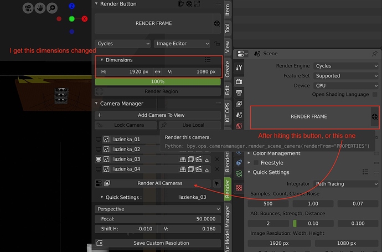Open the Render properties tab icon
Image resolution: width=382 pixels, height=252 pixels.
239,81
